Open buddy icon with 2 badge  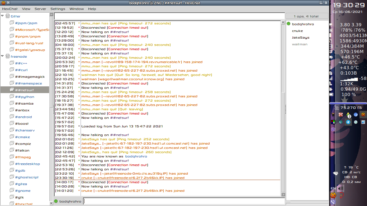pyautogui.click(x=348, y=115)
